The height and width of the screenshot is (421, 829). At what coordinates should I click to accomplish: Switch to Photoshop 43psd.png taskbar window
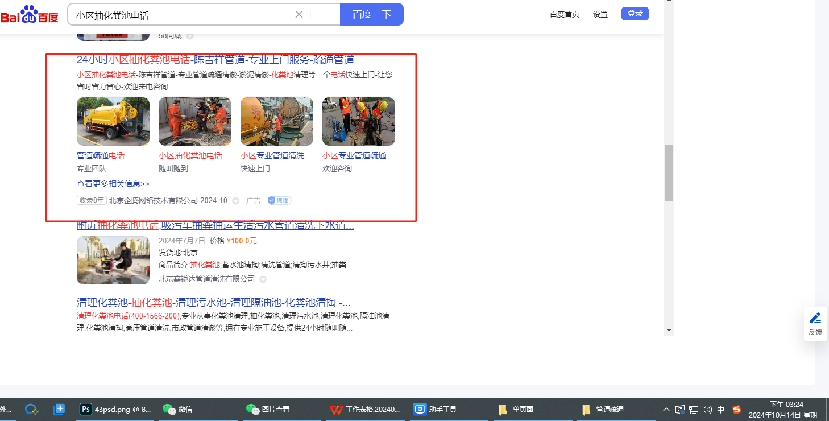(116, 409)
